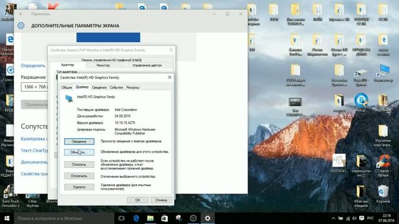Open the Сведения tab of Intel properties
This screenshot has height=224, width=399.
(x=99, y=87)
